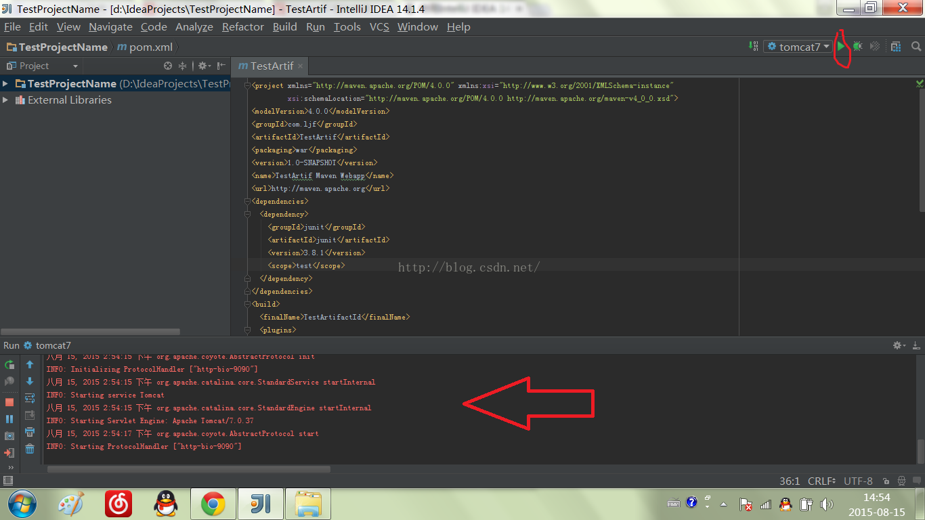Click line:column 36:1 indicator in status bar
925x520 pixels.
[790, 481]
